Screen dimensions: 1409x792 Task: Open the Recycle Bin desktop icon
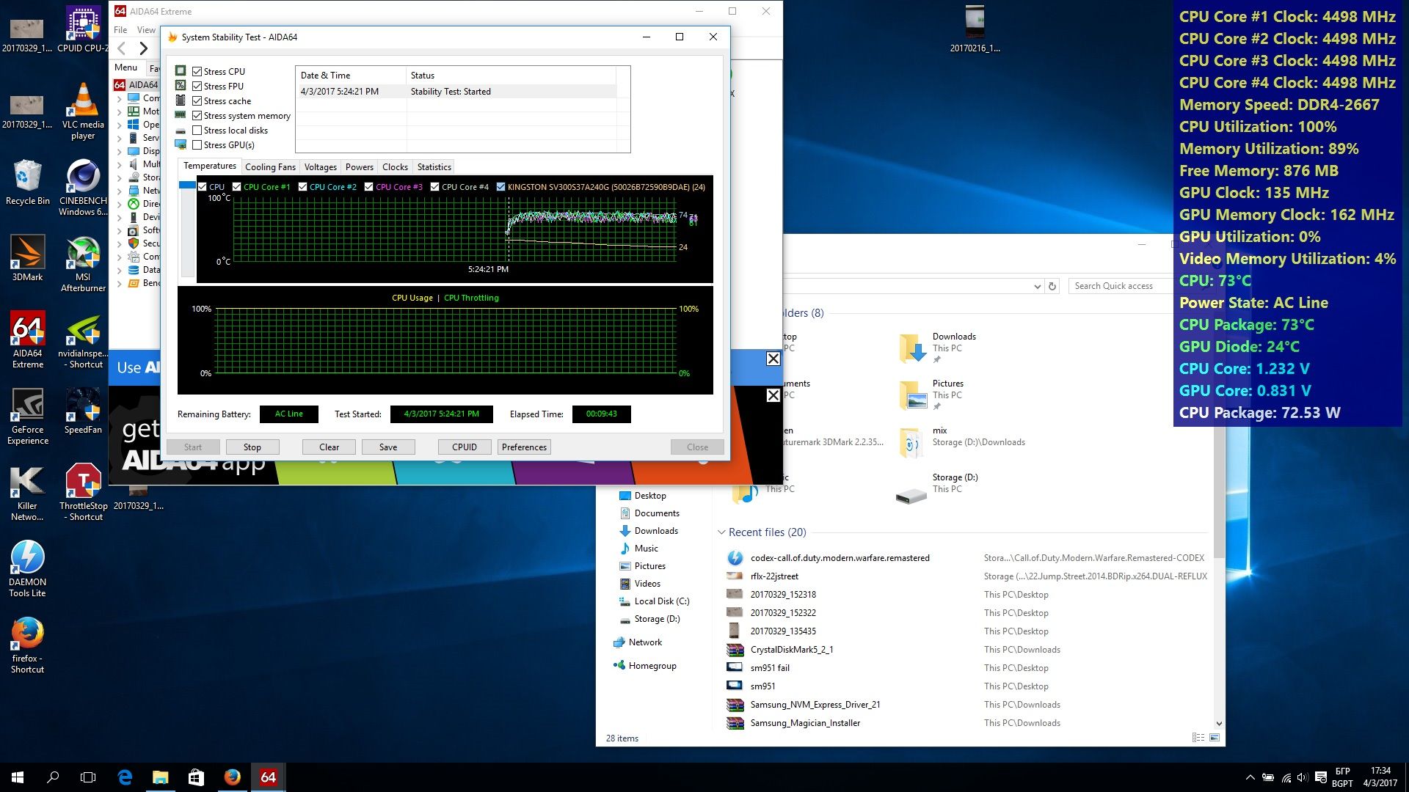click(x=27, y=182)
